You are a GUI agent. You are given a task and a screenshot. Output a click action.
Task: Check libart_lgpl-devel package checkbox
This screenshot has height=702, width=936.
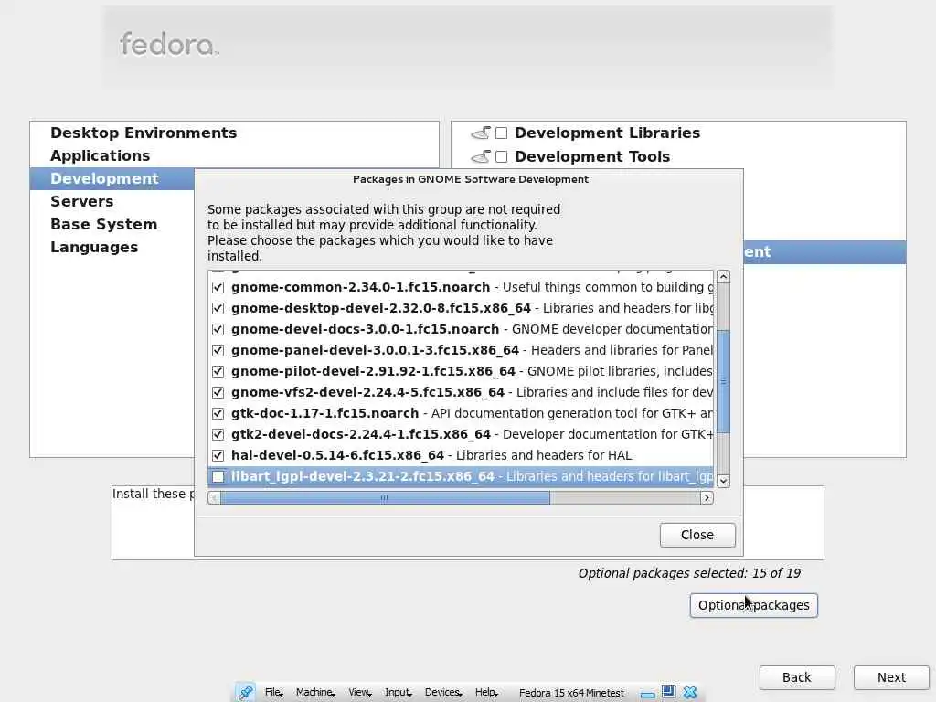tap(218, 476)
